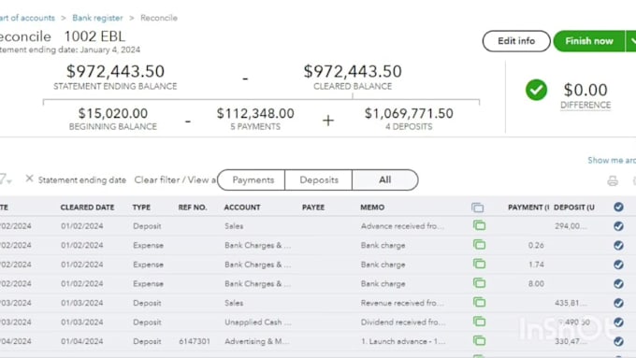Click the Edit info button
636x358 pixels.
516,41
